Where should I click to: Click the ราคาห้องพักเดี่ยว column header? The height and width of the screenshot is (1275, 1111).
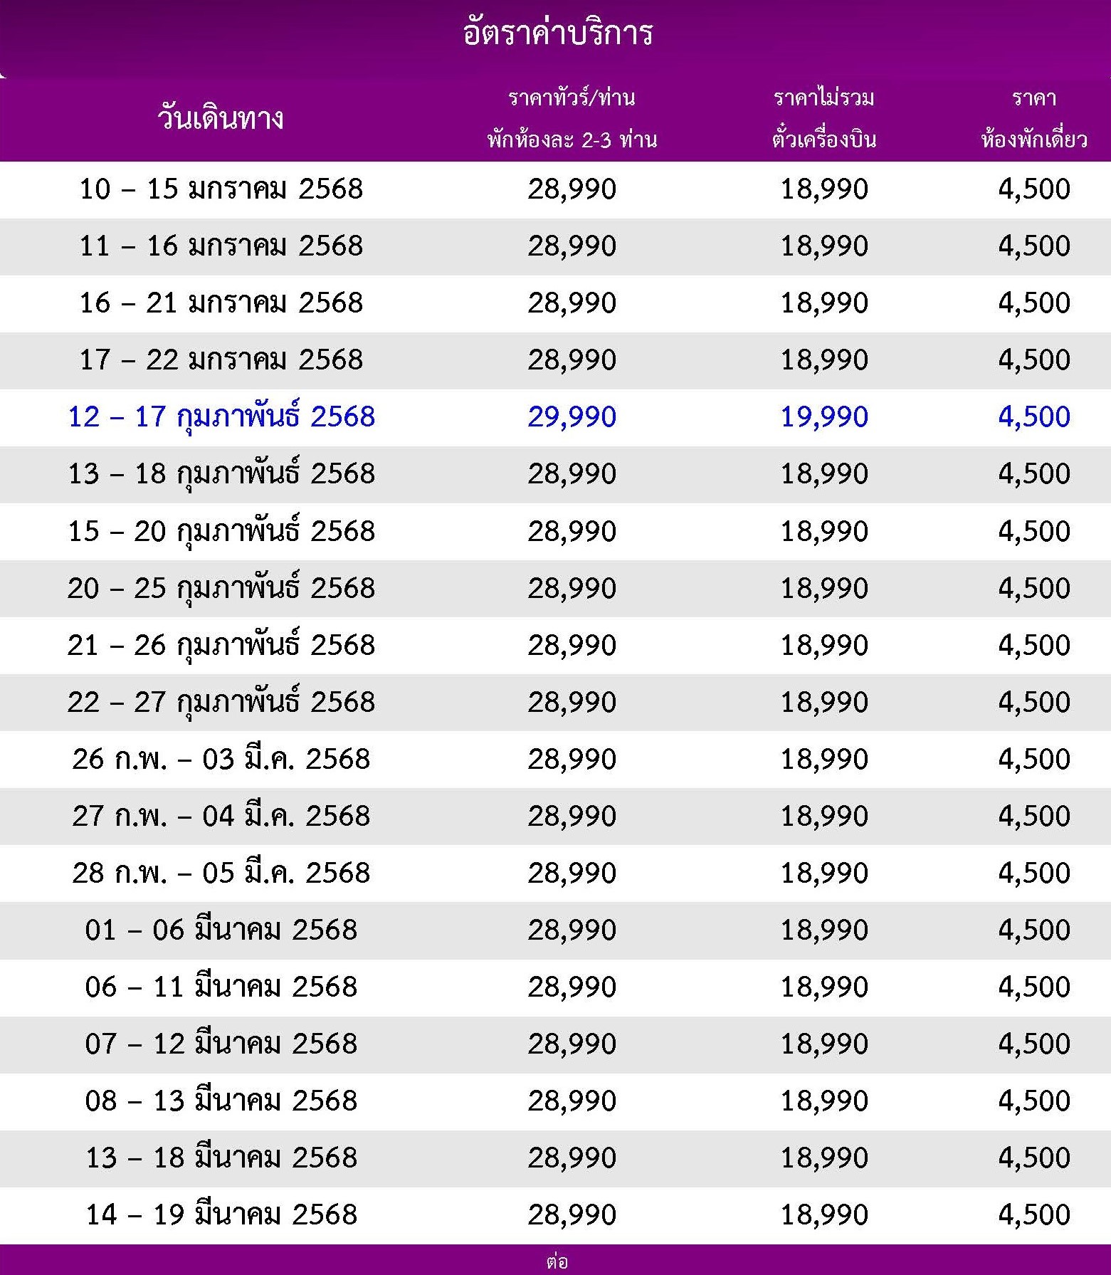[1034, 118]
